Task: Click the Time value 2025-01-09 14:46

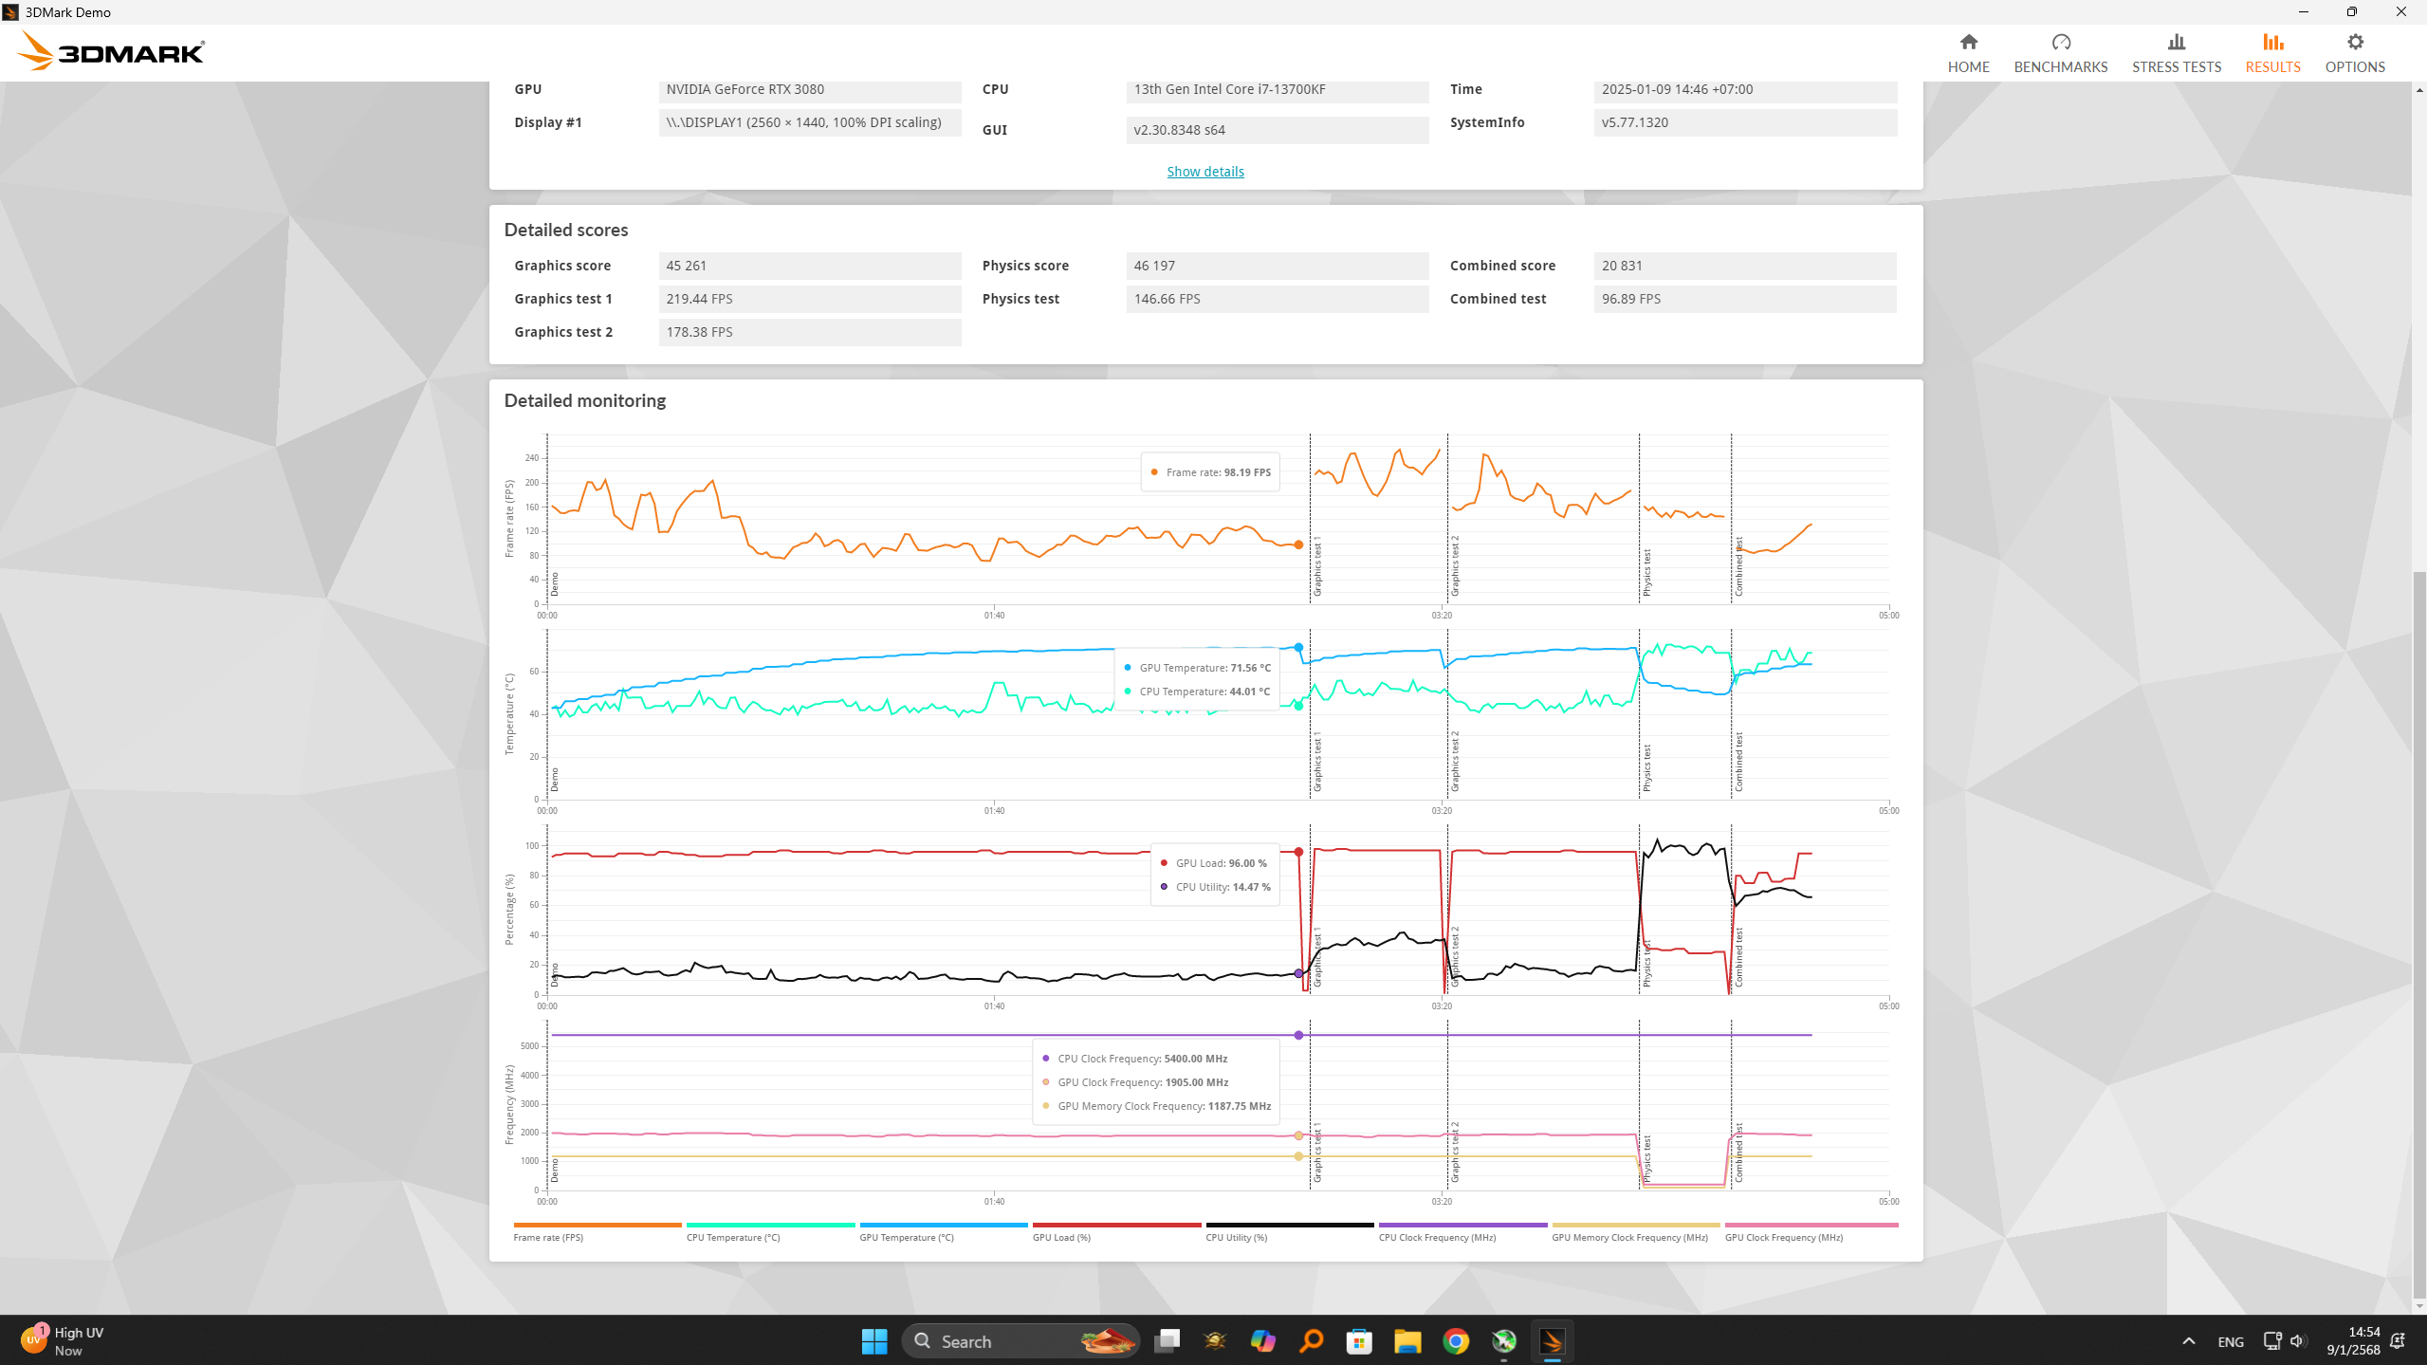Action: click(1744, 90)
